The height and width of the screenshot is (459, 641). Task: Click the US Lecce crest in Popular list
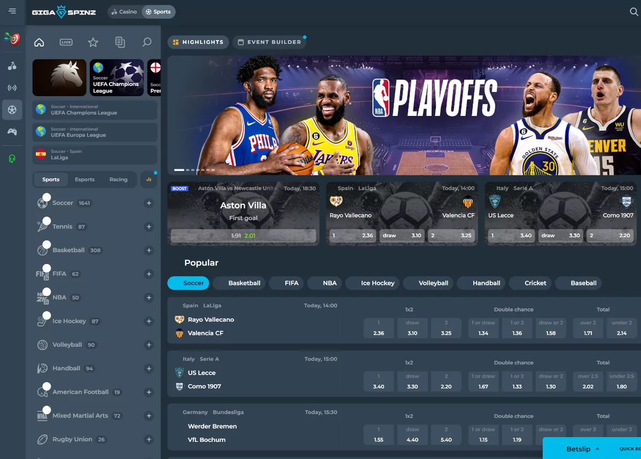point(179,373)
